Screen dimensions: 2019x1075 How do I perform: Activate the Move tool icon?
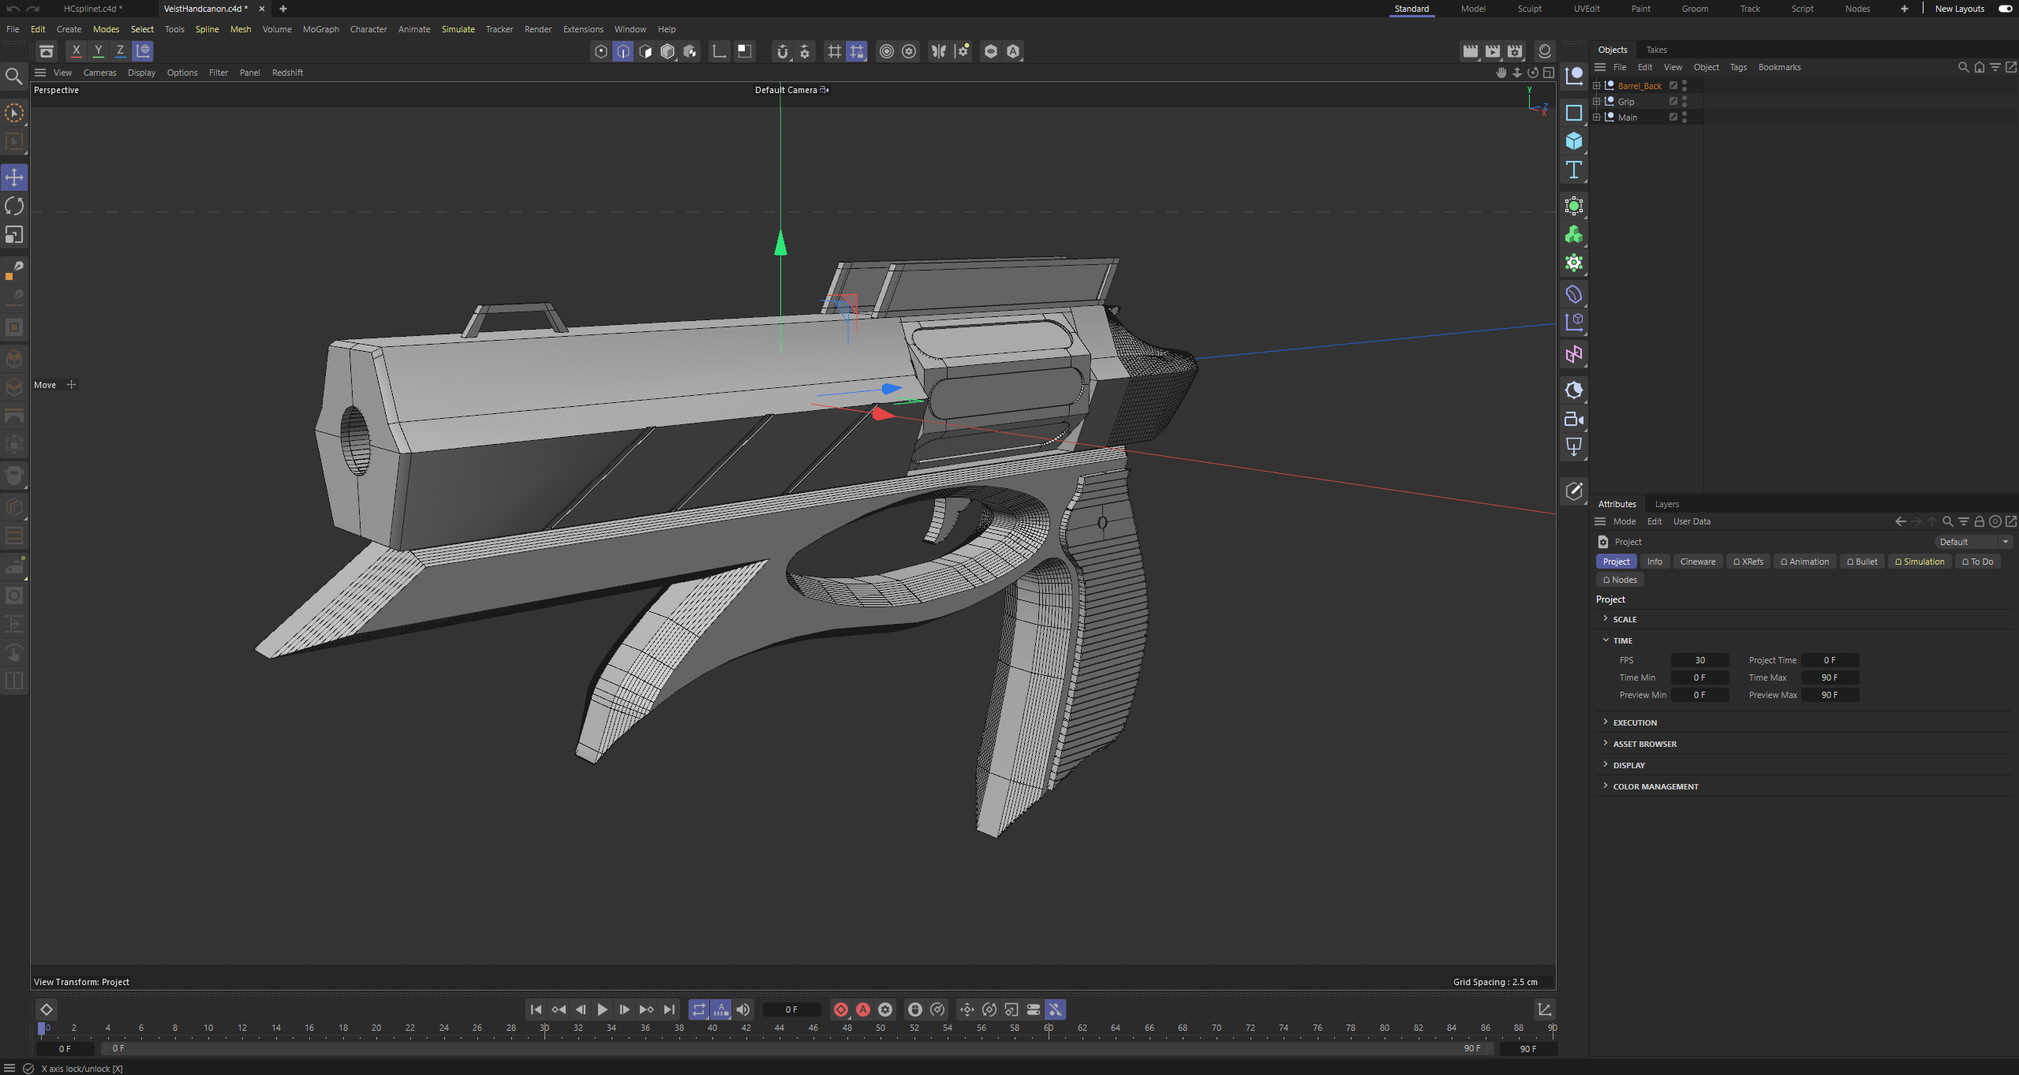(14, 177)
